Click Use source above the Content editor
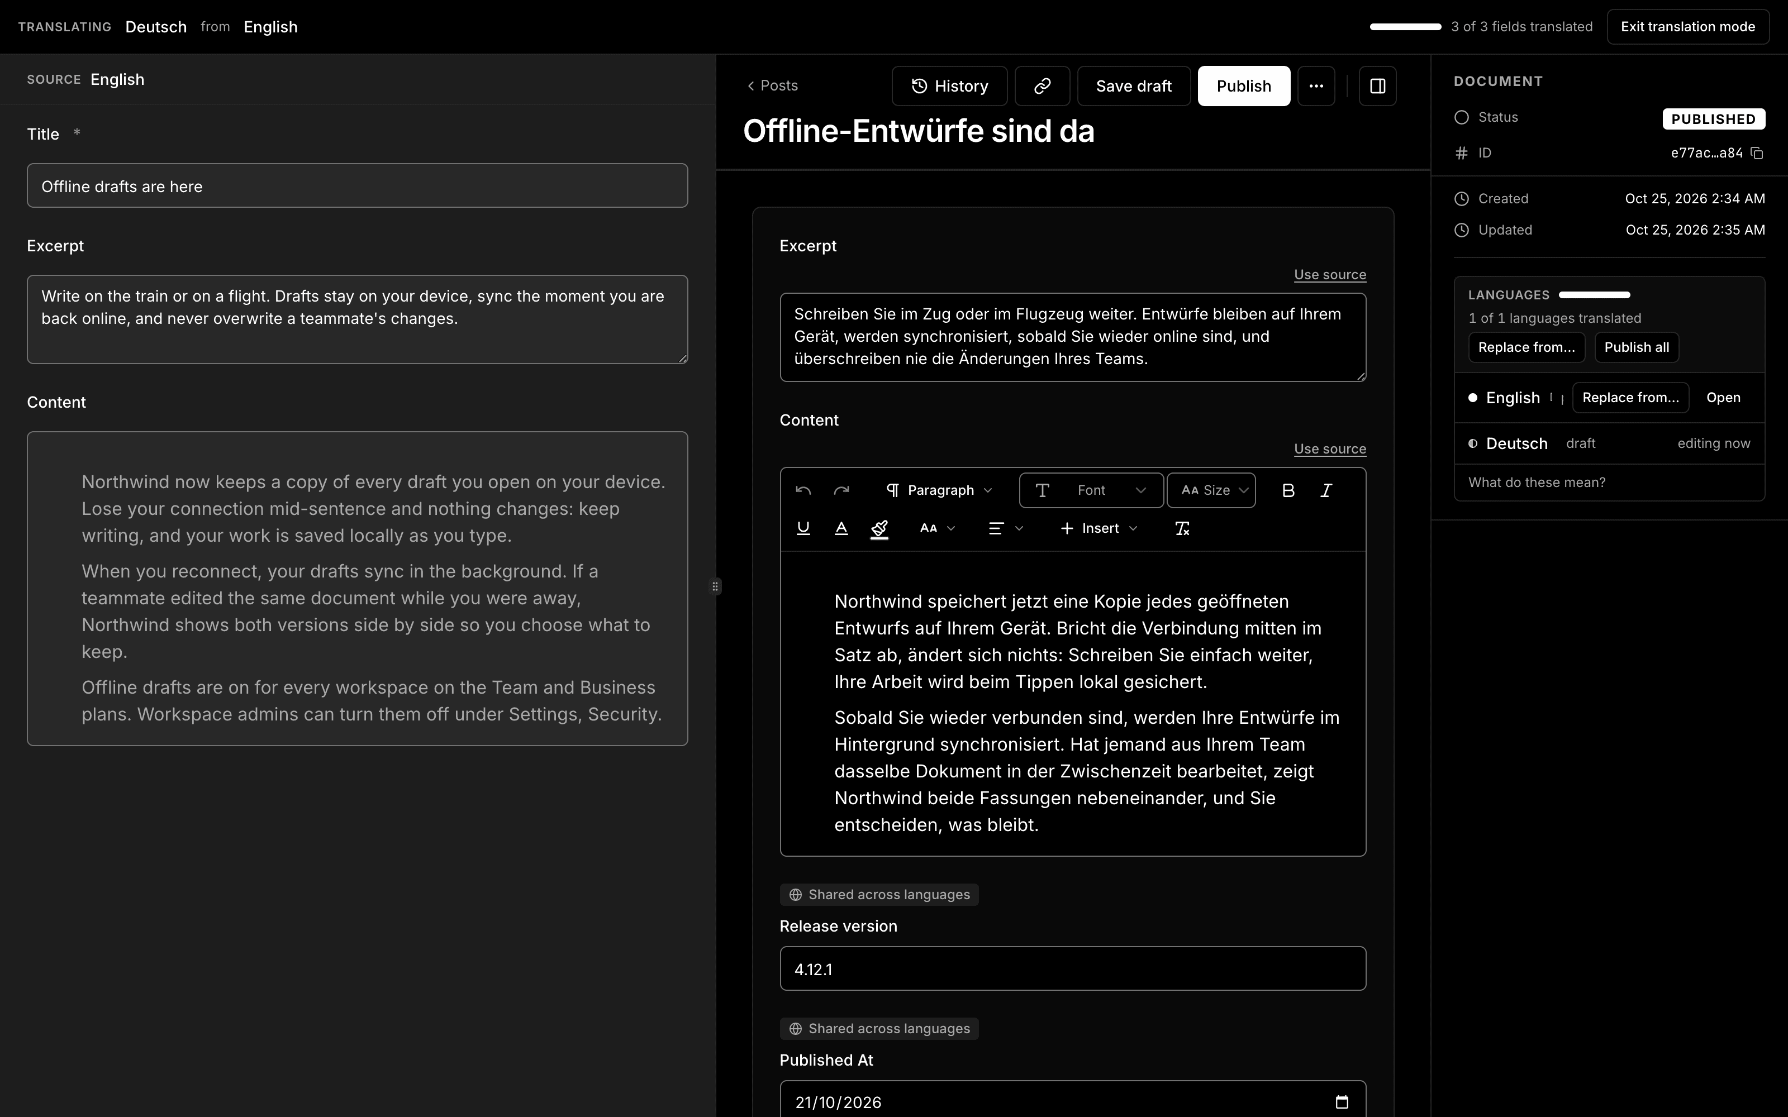Viewport: 1788px width, 1117px height. (1330, 449)
